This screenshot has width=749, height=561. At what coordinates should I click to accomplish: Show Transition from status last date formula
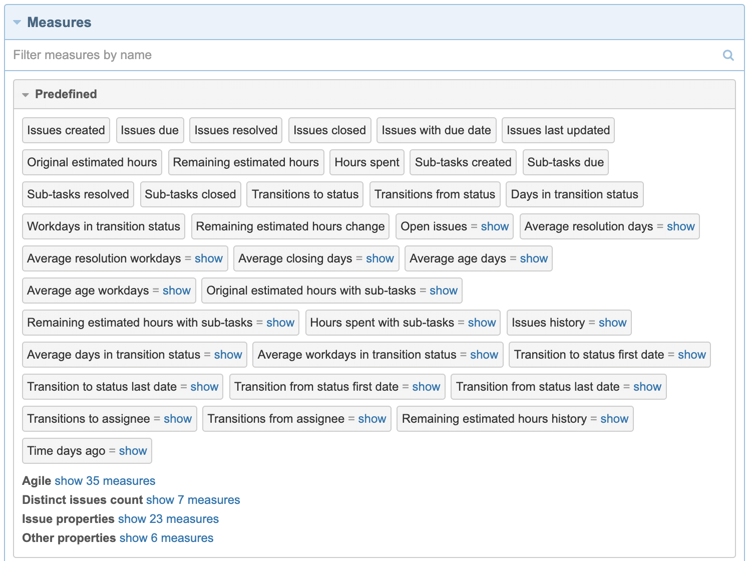point(647,387)
